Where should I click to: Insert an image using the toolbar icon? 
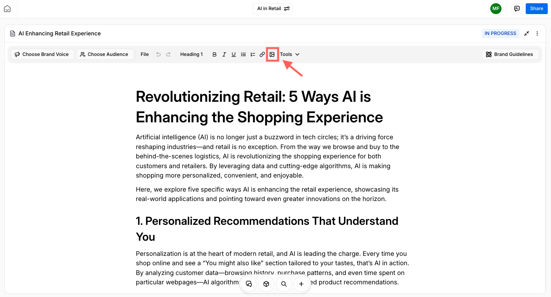(x=272, y=54)
